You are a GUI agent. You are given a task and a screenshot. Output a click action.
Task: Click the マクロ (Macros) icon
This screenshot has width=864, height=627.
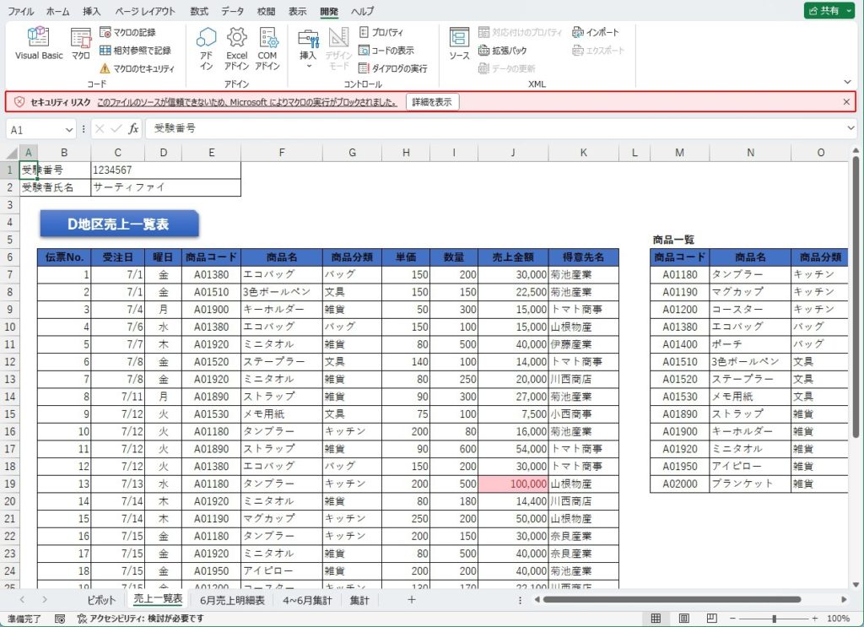click(80, 43)
